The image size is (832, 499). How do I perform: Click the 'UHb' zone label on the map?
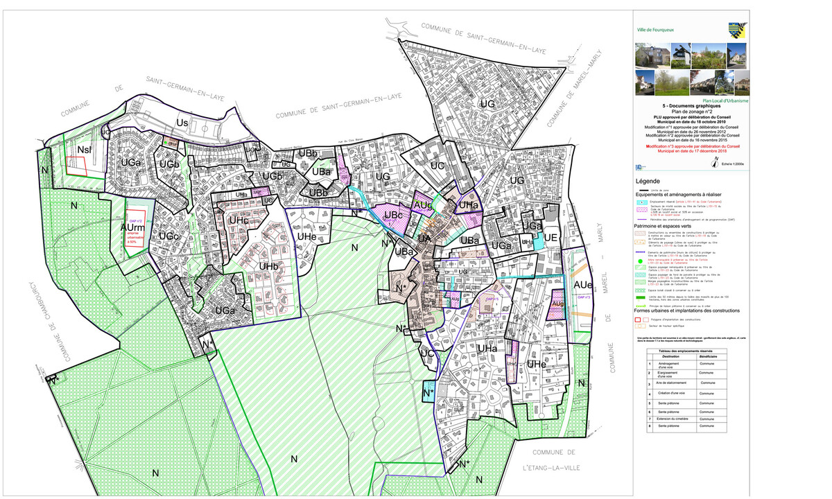coord(249,266)
